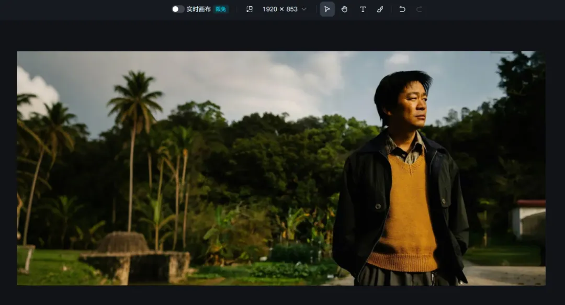Select the arrow pointer tool

[327, 9]
